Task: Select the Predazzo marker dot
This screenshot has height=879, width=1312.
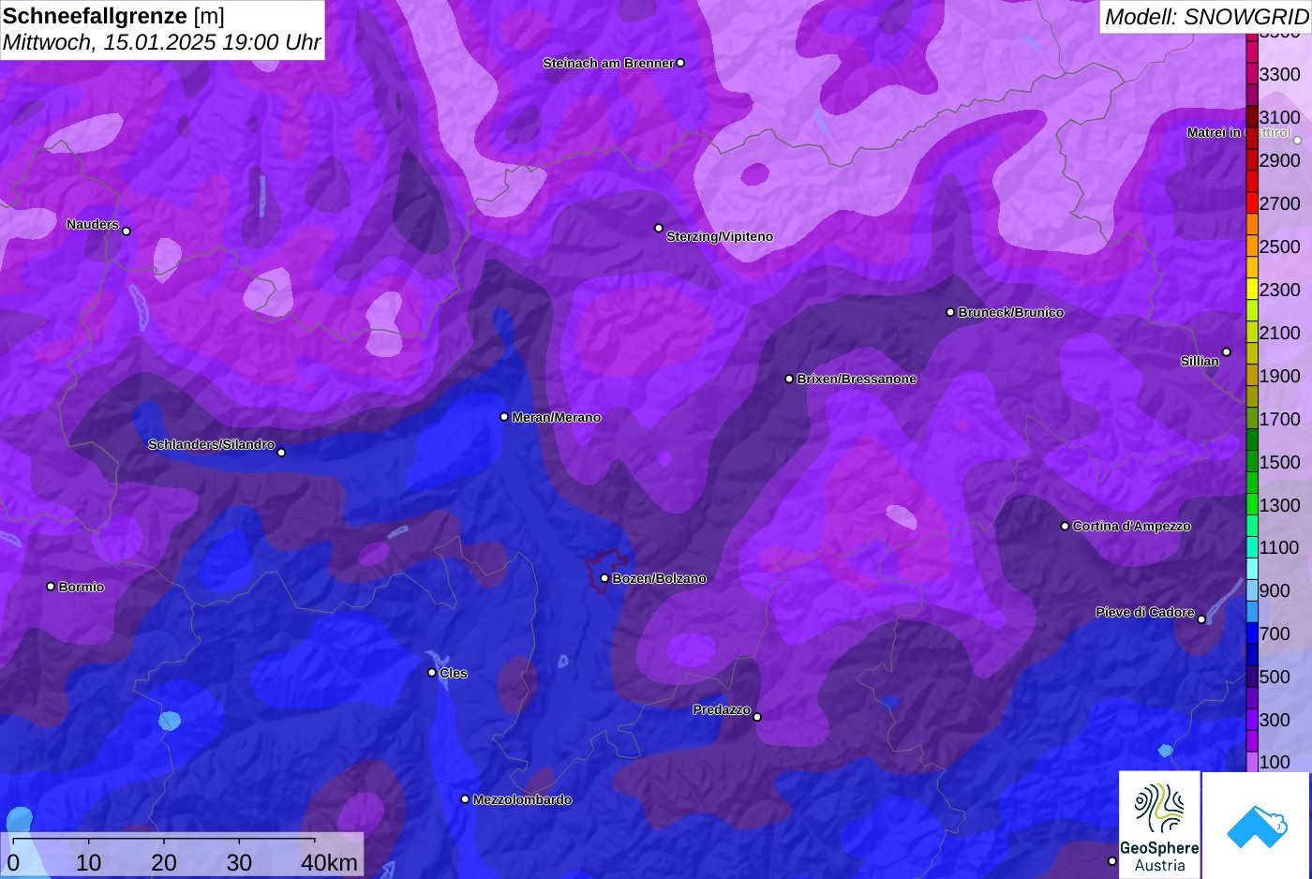Action: [757, 717]
